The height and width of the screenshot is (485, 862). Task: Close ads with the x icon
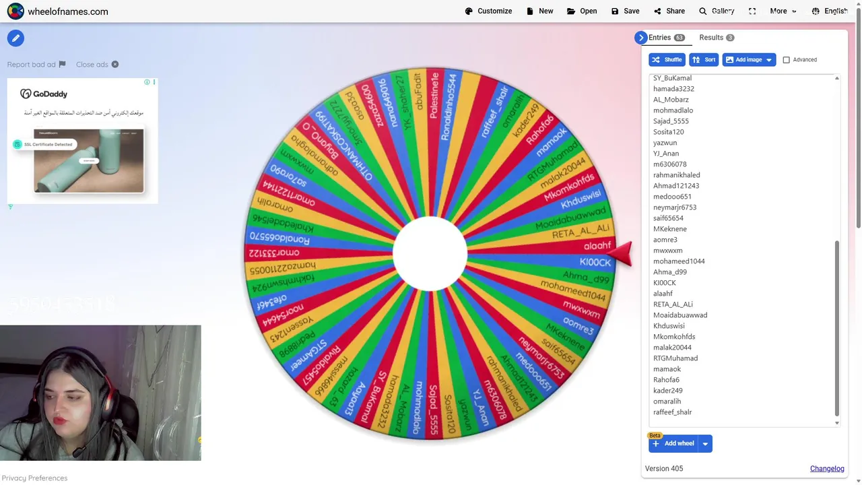(x=114, y=65)
